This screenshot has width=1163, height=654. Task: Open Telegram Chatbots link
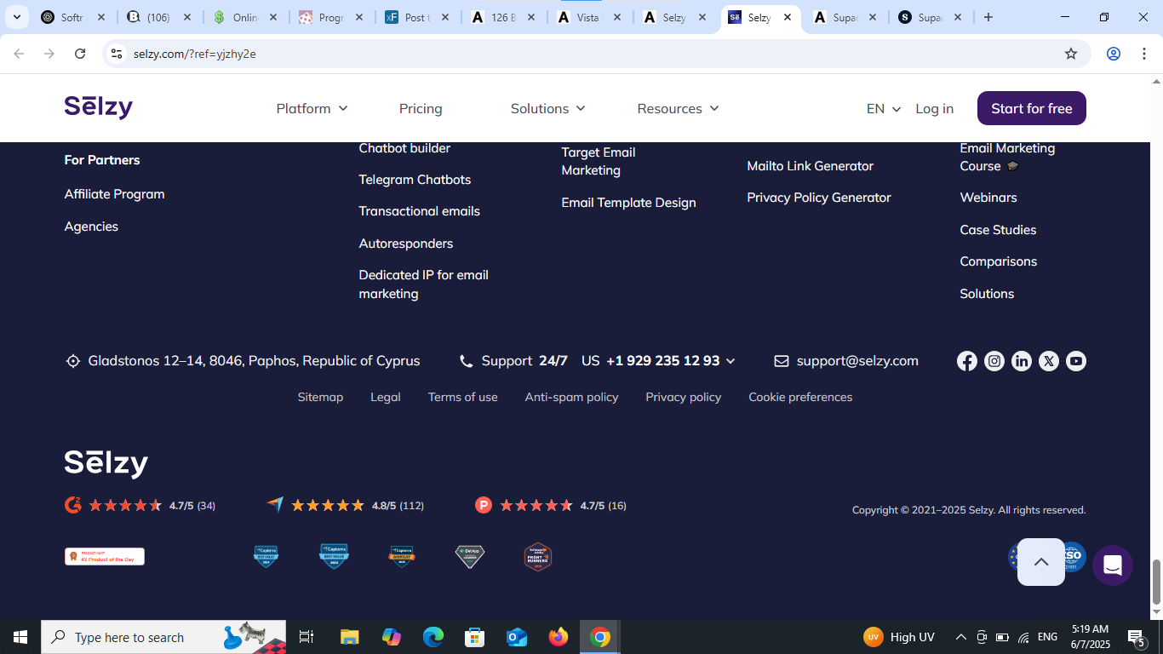click(415, 180)
